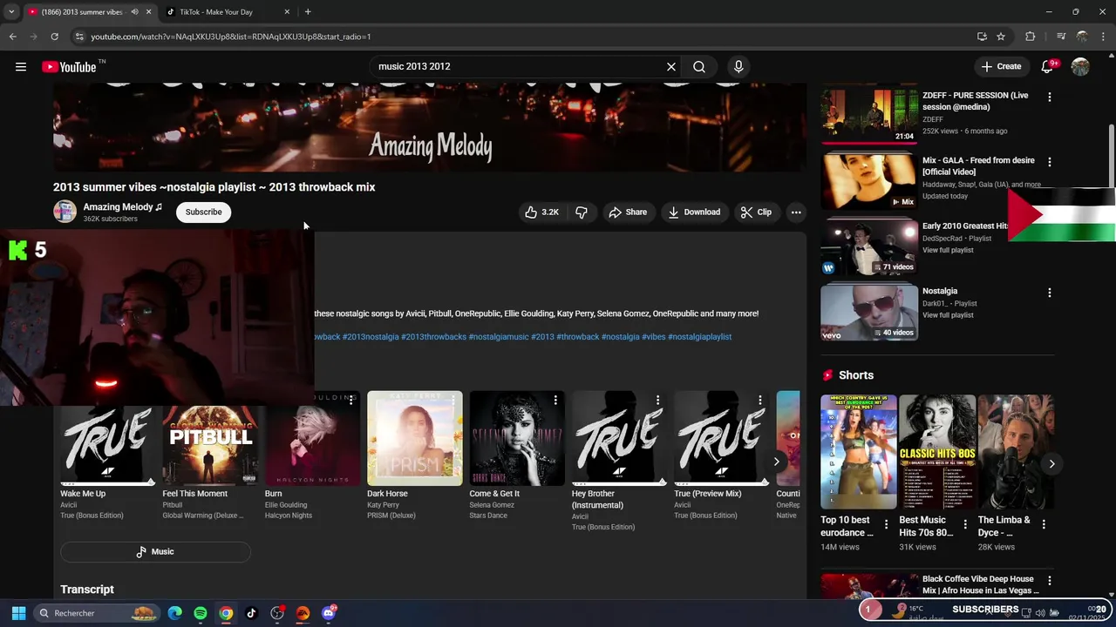Open Chrome media controls icon
This screenshot has width=1116, height=627.
(x=1061, y=37)
